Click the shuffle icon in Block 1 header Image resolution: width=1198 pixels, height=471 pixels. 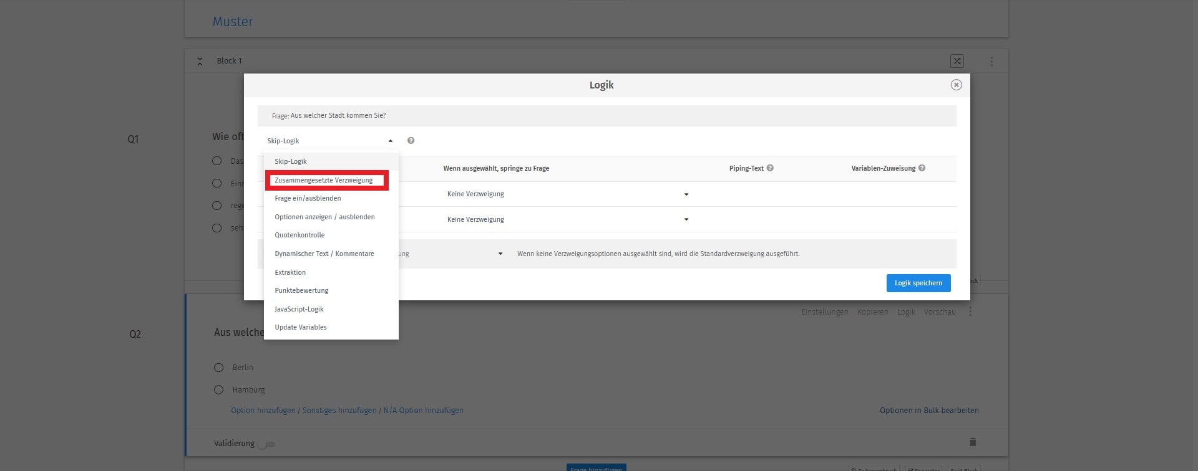(957, 61)
